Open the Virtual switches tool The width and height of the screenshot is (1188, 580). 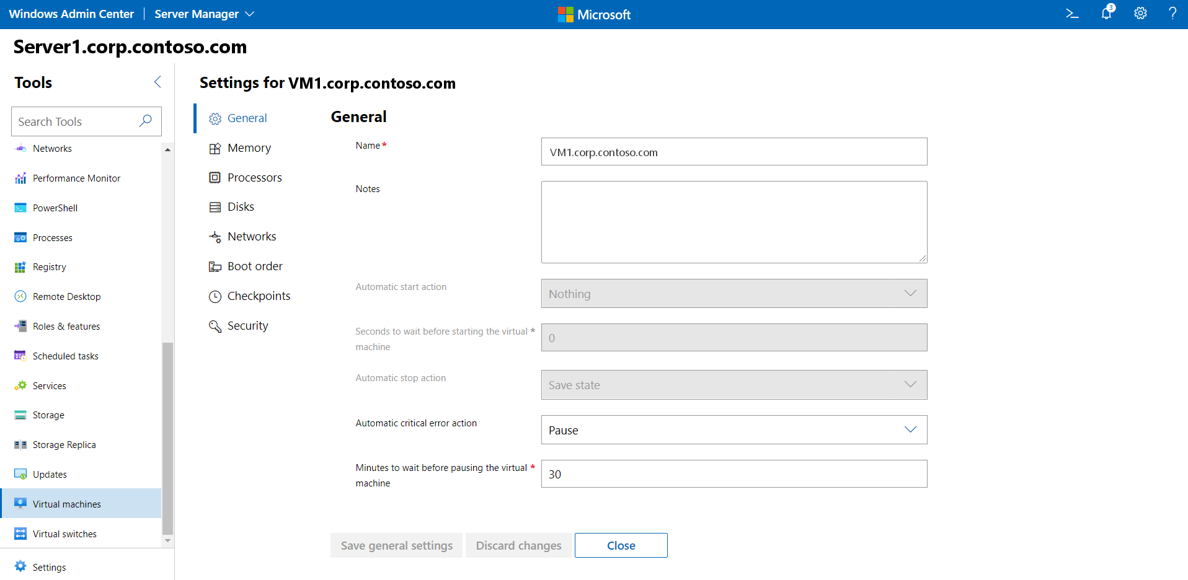pyautogui.click(x=64, y=534)
